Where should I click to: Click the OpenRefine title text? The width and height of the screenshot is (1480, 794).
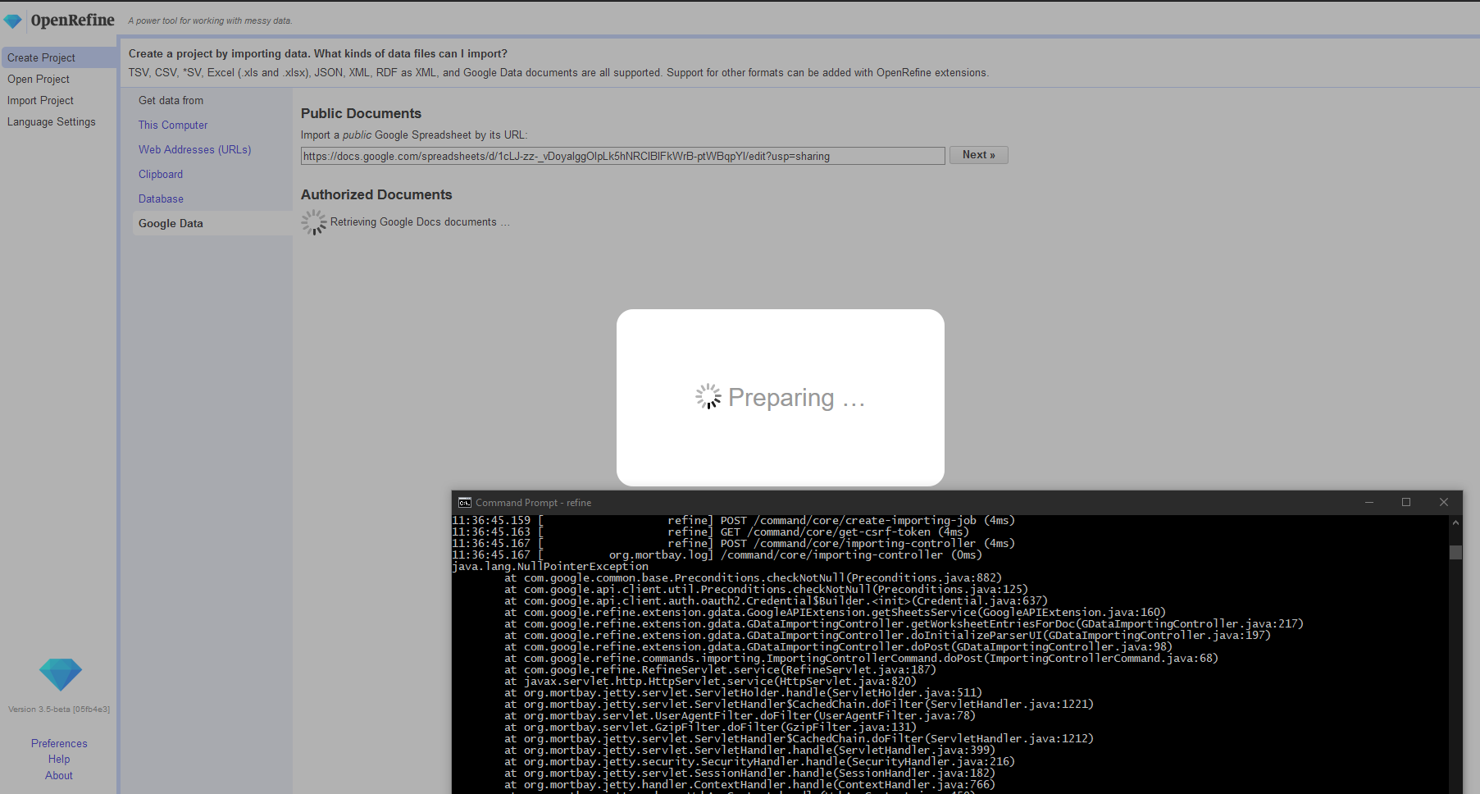(x=73, y=20)
